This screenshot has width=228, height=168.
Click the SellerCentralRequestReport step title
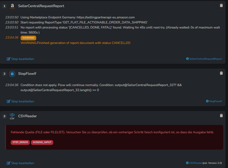point(41,6)
